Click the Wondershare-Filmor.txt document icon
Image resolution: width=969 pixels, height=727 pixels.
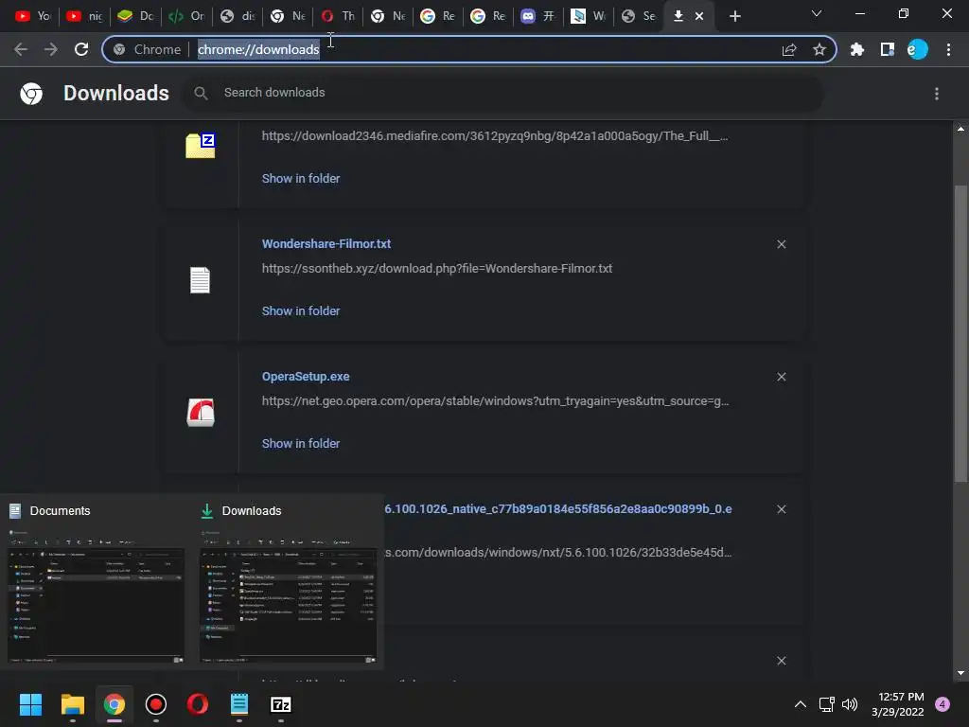[x=200, y=280]
